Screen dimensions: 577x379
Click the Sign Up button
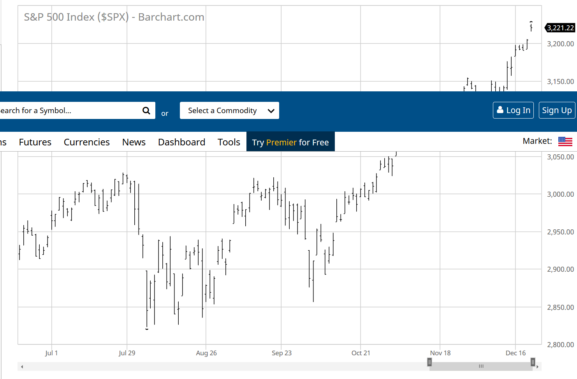point(557,110)
